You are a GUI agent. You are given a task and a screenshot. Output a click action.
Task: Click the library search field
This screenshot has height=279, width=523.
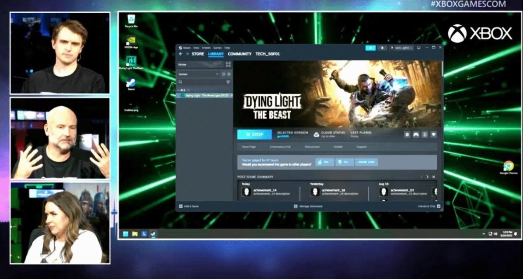click(203, 82)
